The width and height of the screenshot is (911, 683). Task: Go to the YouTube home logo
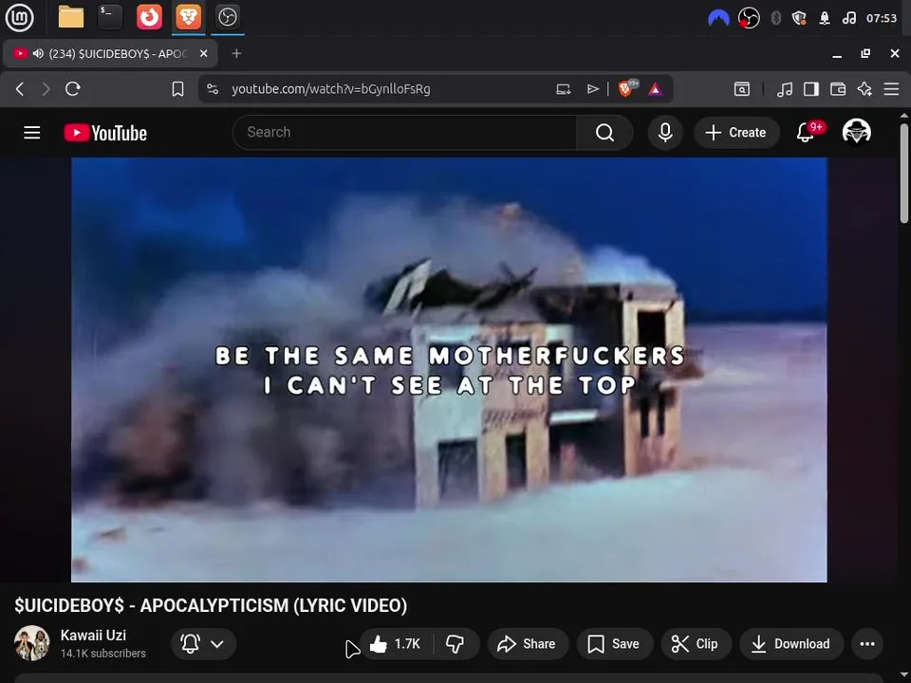[105, 133]
